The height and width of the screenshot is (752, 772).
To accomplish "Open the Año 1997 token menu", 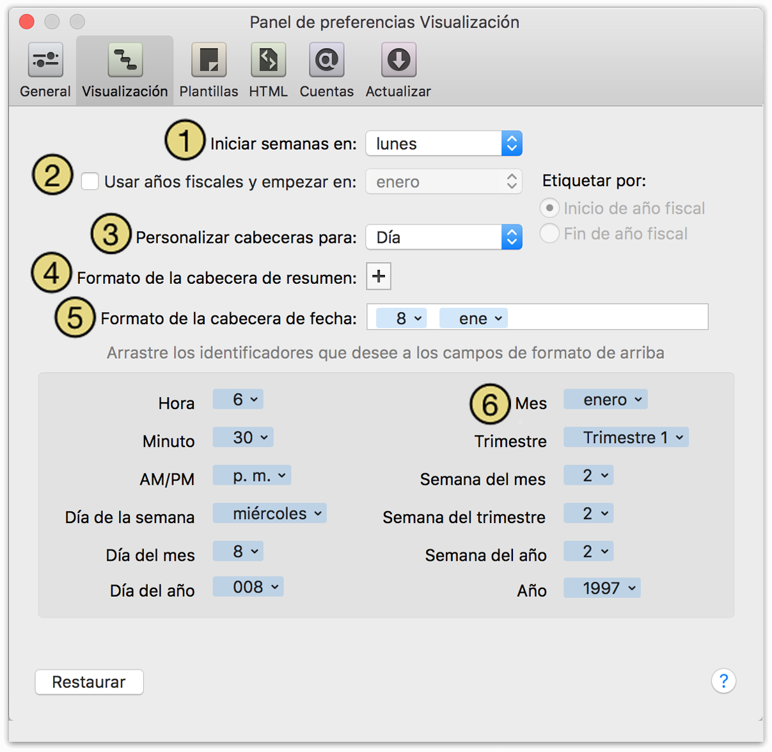I will pyautogui.click(x=602, y=588).
